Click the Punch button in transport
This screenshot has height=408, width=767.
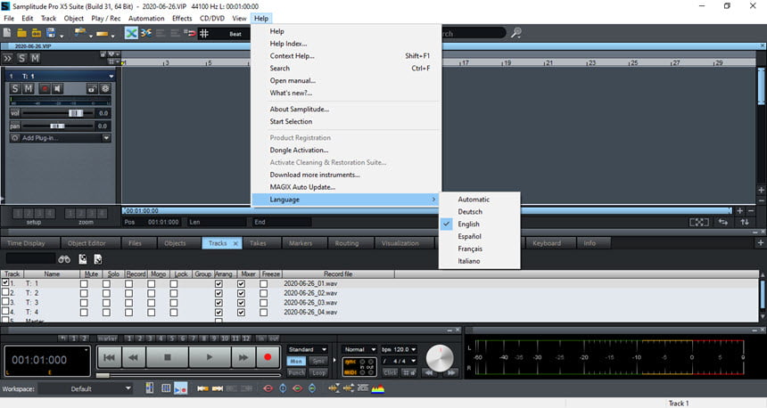(296, 372)
